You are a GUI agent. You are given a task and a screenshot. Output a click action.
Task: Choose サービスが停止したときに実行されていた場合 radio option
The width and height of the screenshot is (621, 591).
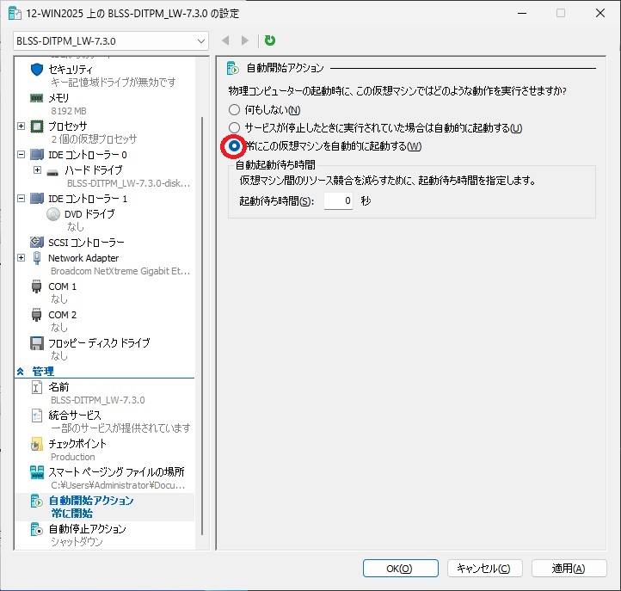pyautogui.click(x=234, y=127)
